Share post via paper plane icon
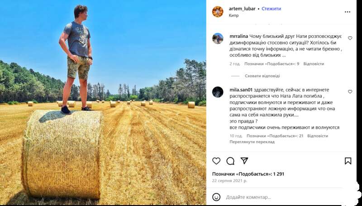 click(x=244, y=161)
